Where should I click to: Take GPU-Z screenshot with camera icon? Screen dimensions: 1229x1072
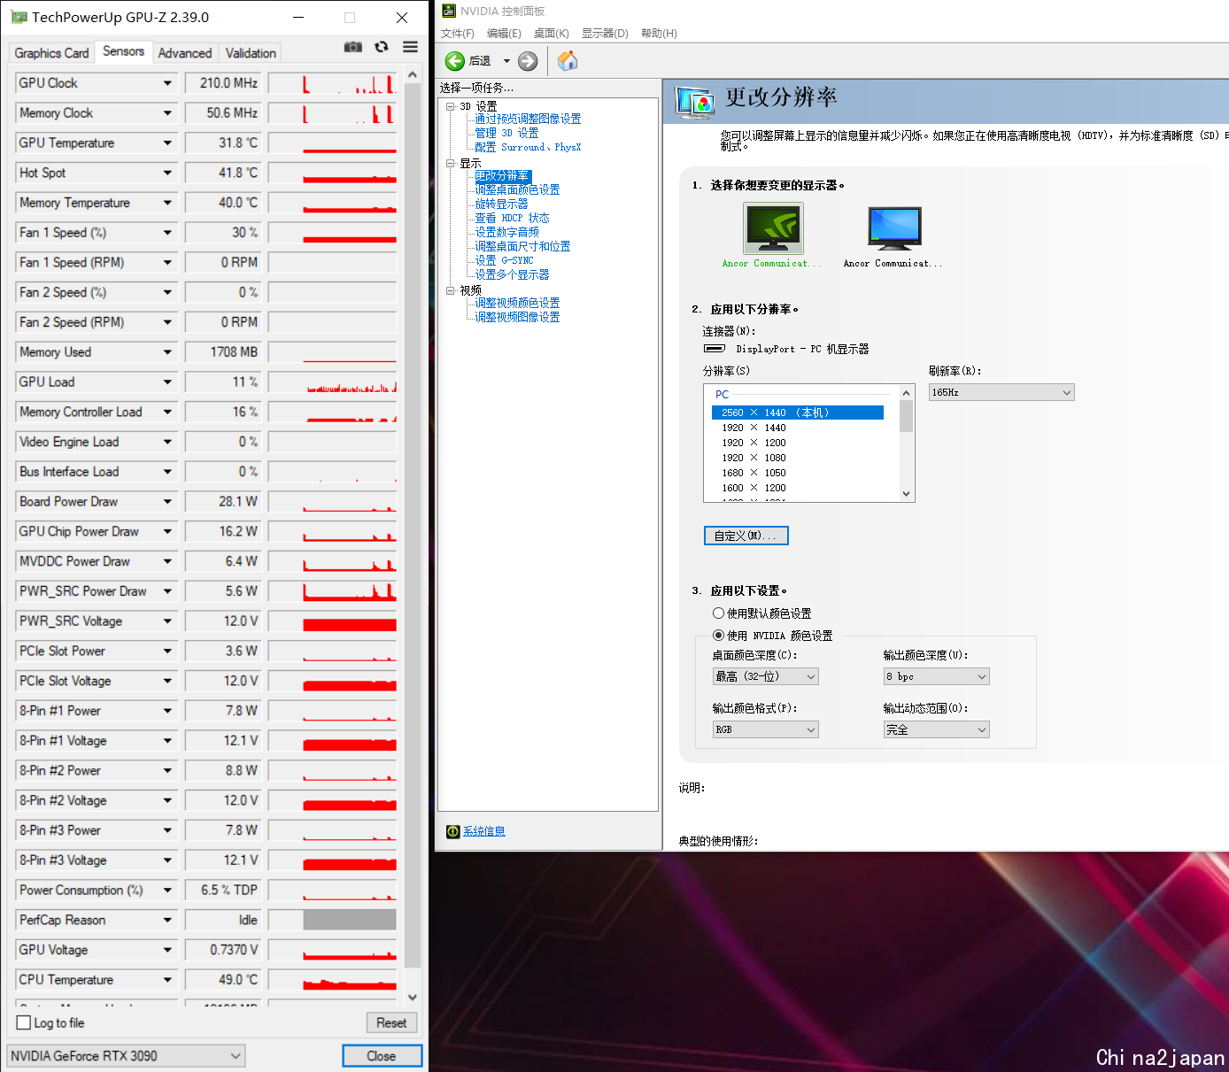(353, 47)
